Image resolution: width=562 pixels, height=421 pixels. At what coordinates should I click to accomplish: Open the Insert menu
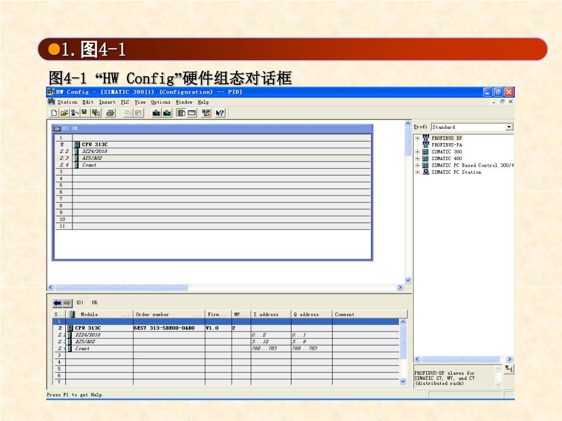[x=107, y=102]
